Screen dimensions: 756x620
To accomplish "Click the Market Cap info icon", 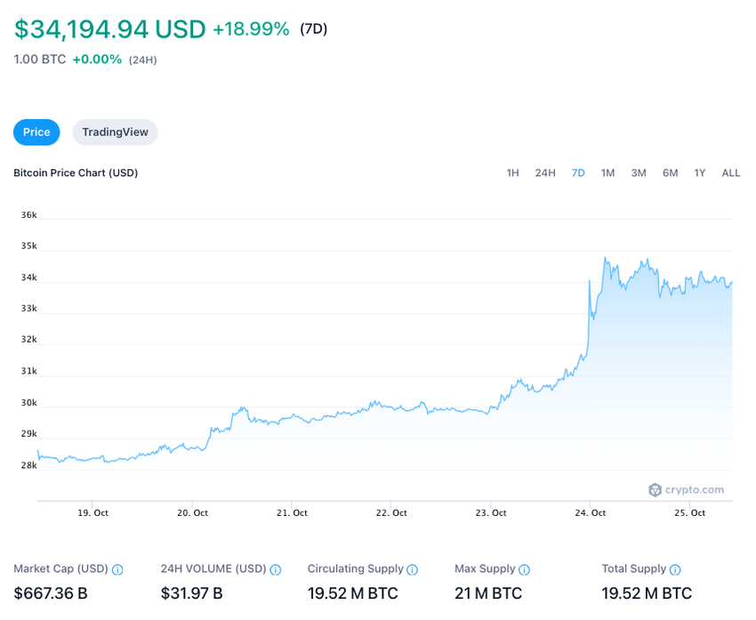I will coord(117,569).
